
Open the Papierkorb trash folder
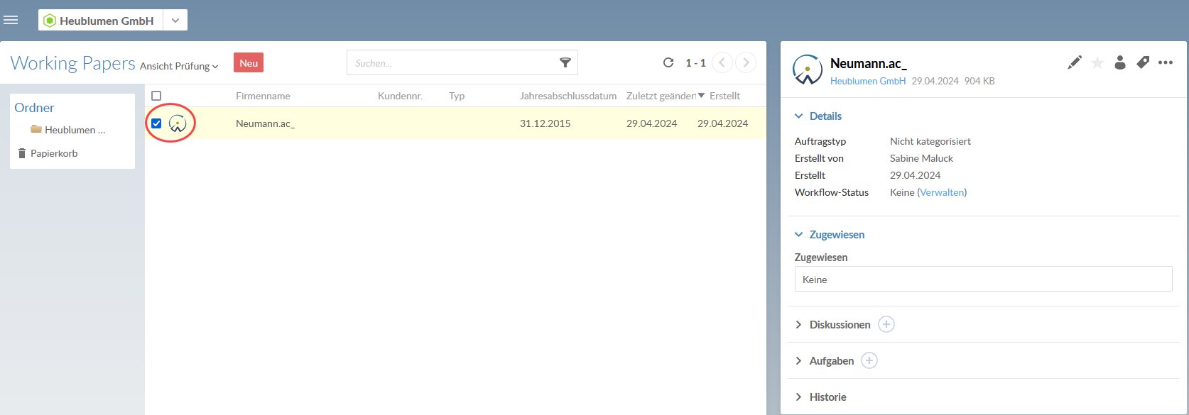[x=54, y=153]
